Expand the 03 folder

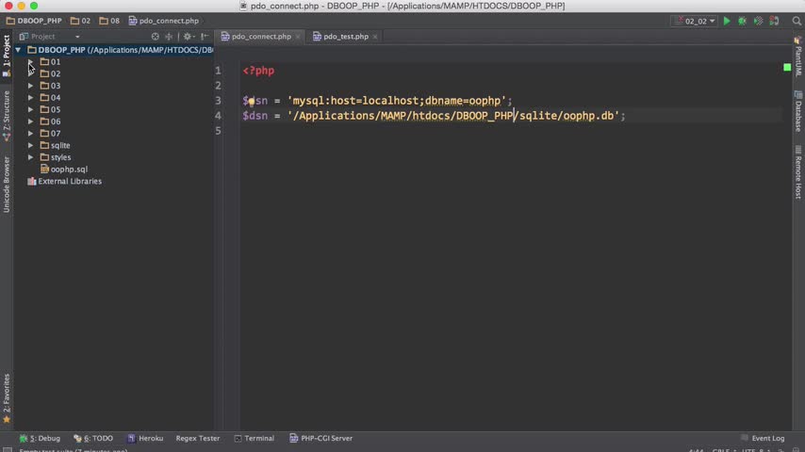(x=31, y=86)
